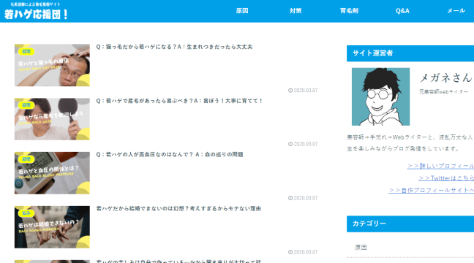Click 2020.03.07 date under 産毛 article

(306, 144)
